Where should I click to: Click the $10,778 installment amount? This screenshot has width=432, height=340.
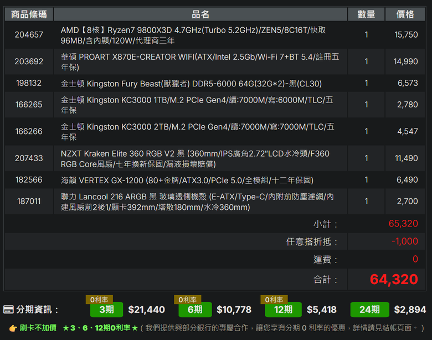click(x=234, y=310)
